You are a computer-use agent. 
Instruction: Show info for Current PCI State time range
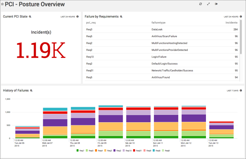tap(77, 16)
